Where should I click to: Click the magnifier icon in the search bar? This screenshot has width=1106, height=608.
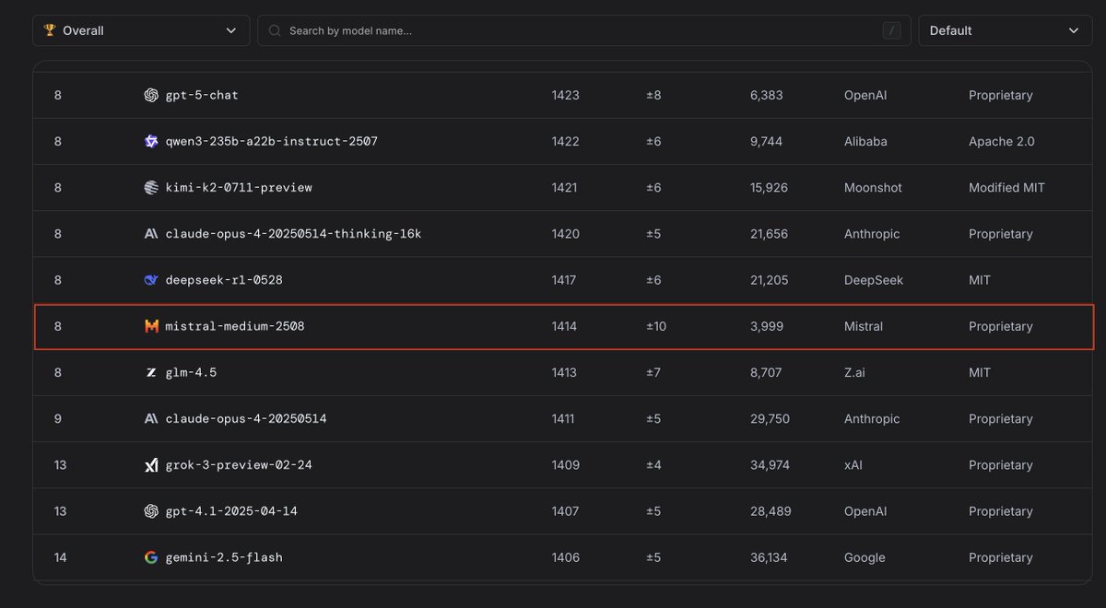coord(275,30)
